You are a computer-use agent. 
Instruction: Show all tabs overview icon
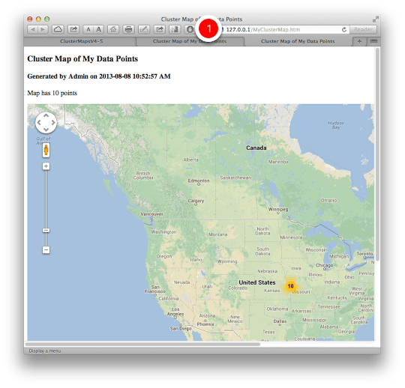pyautogui.click(x=373, y=41)
